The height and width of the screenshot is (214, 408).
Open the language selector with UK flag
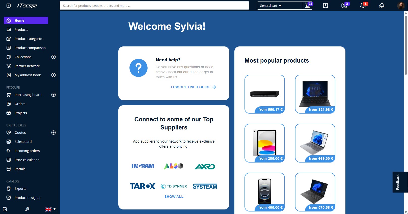[x=50, y=209]
